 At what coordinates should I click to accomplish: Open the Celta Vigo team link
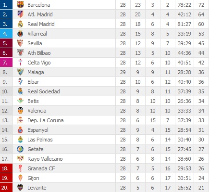[39, 63]
